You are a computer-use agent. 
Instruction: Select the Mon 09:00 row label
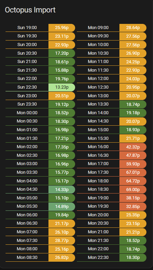(x=98, y=28)
